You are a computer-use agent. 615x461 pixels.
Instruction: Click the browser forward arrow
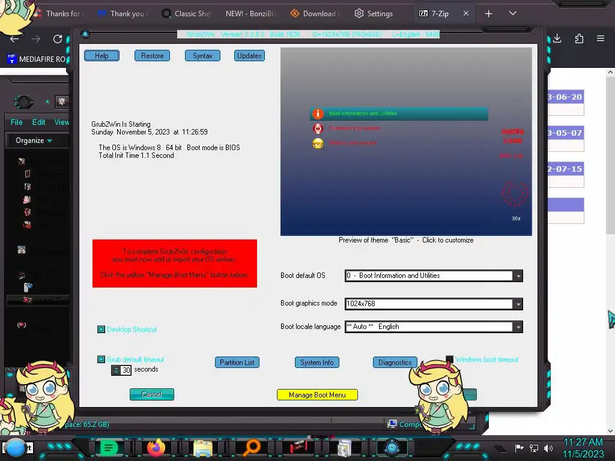36,39
